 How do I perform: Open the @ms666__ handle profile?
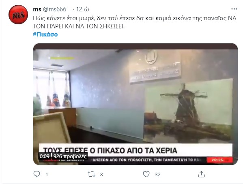click(x=57, y=9)
